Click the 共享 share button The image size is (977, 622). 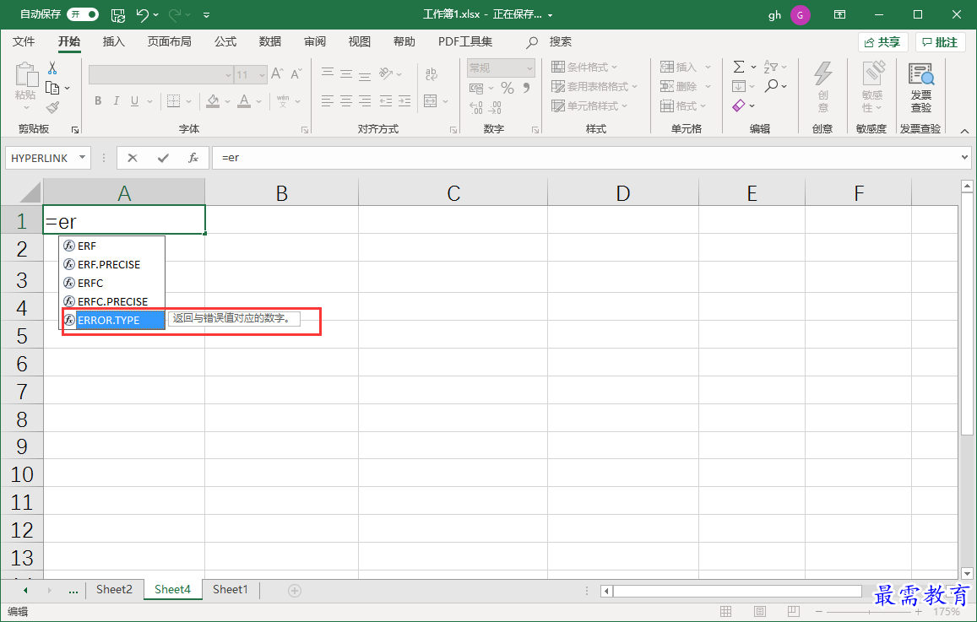[882, 42]
